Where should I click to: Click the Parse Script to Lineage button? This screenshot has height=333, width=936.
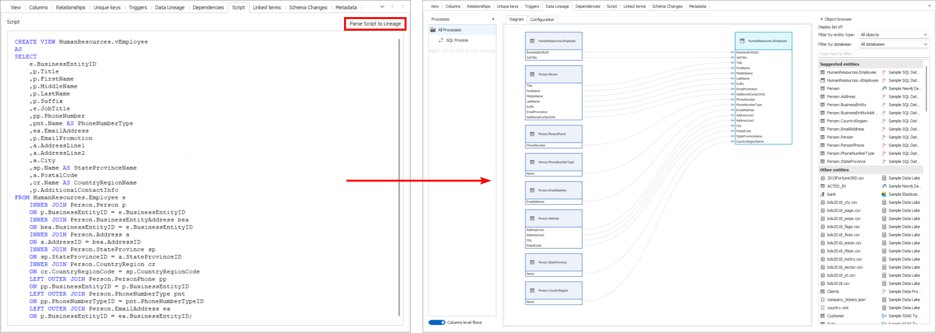tap(375, 24)
